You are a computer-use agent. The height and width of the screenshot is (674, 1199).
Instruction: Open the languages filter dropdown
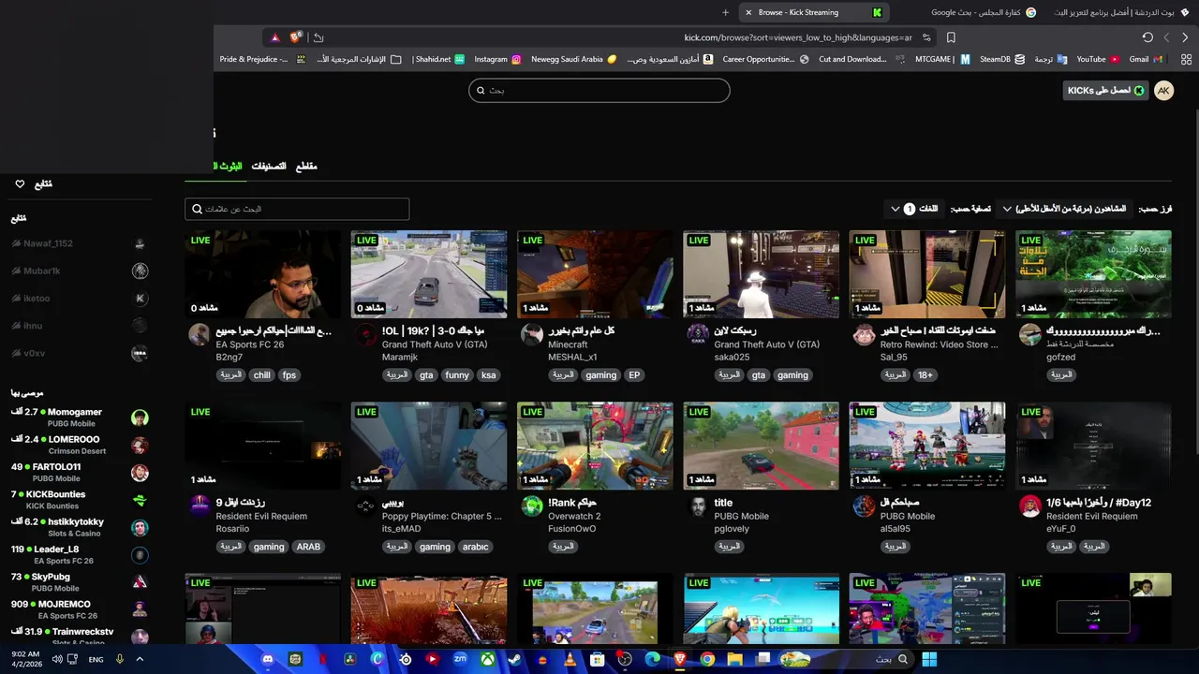pyautogui.click(x=914, y=209)
